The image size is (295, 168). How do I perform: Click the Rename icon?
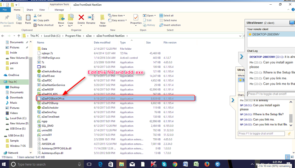click(91, 17)
